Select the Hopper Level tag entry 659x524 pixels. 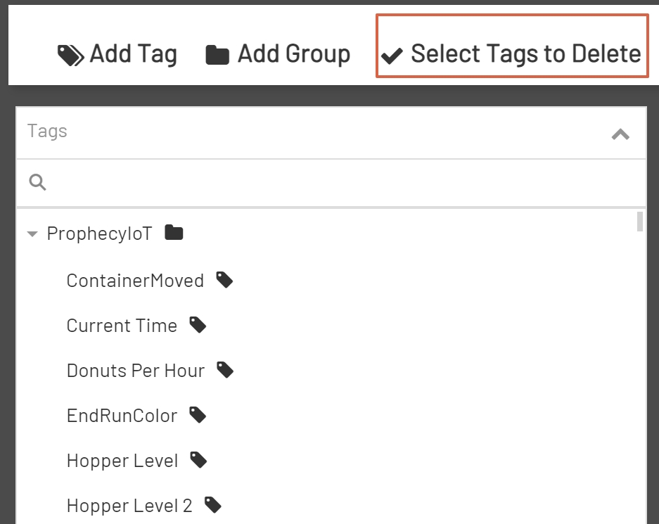pos(122,459)
